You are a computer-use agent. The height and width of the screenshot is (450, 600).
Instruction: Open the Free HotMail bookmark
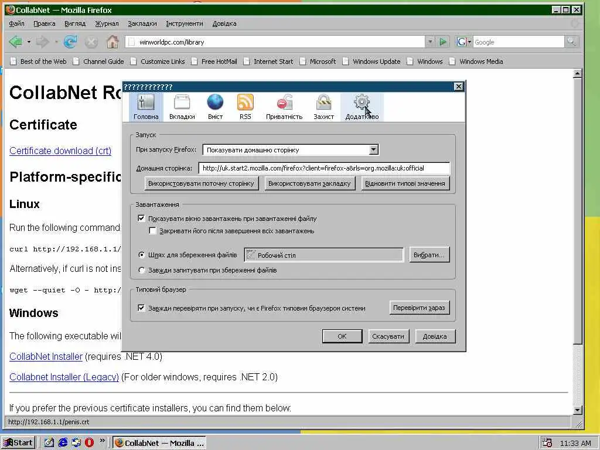[214, 61]
